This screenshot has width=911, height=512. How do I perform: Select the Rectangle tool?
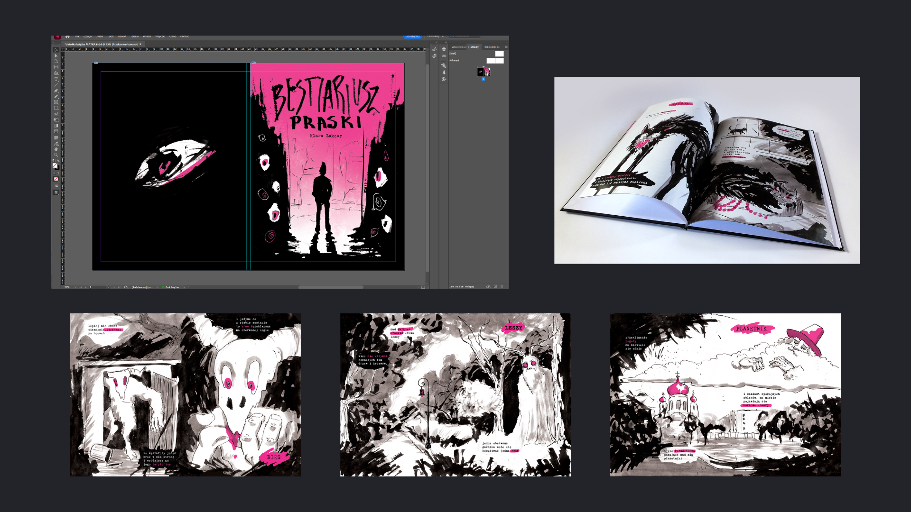56,108
